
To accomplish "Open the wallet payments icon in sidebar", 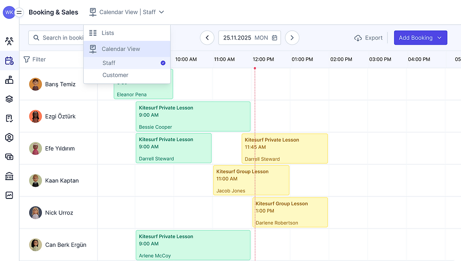I will point(9,157).
